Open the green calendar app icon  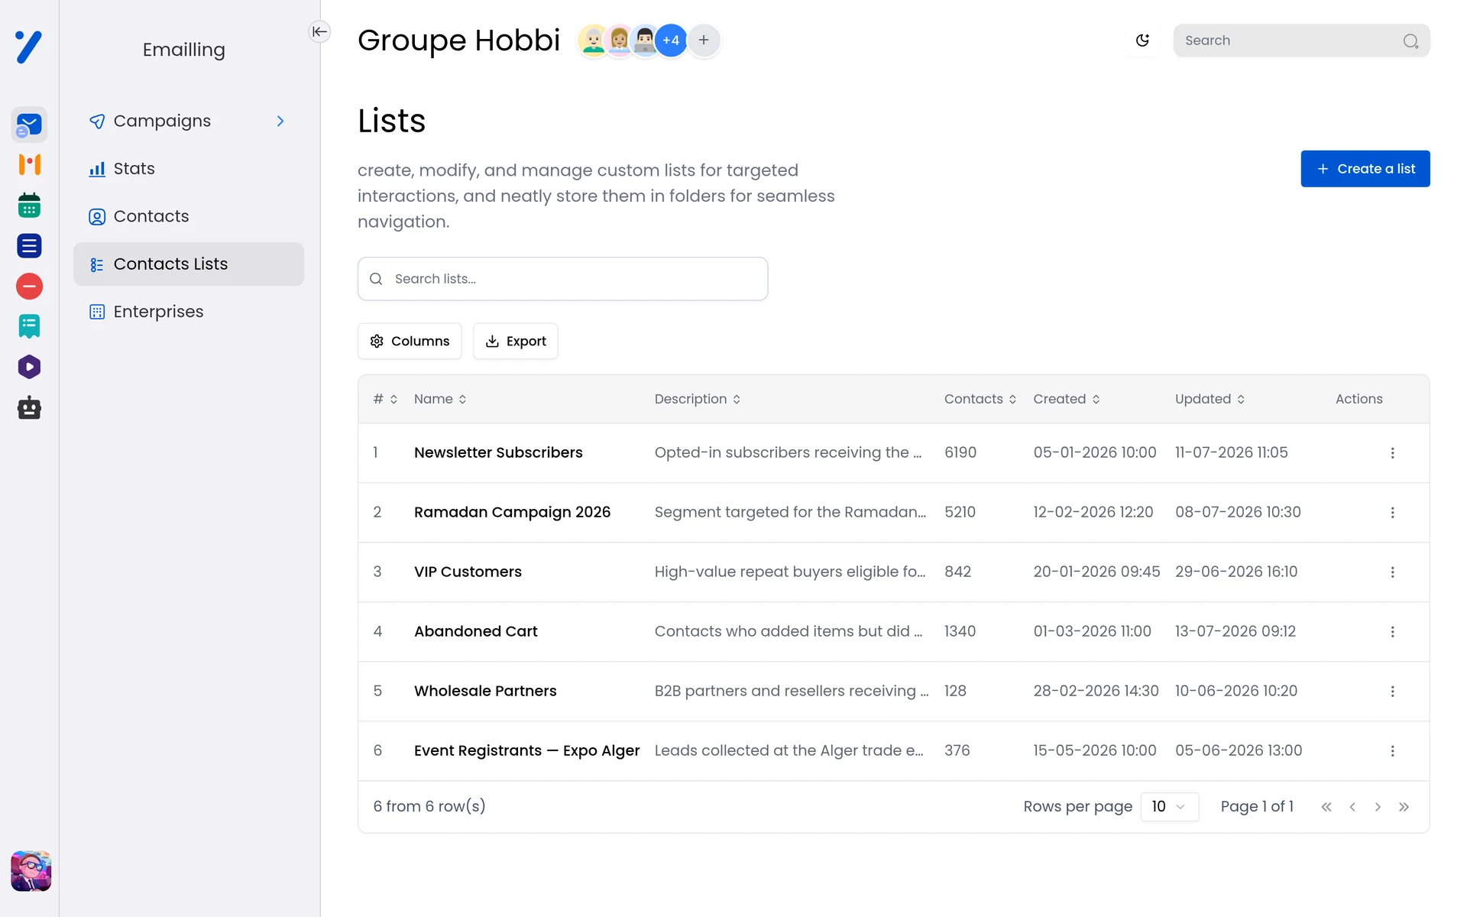click(x=29, y=206)
